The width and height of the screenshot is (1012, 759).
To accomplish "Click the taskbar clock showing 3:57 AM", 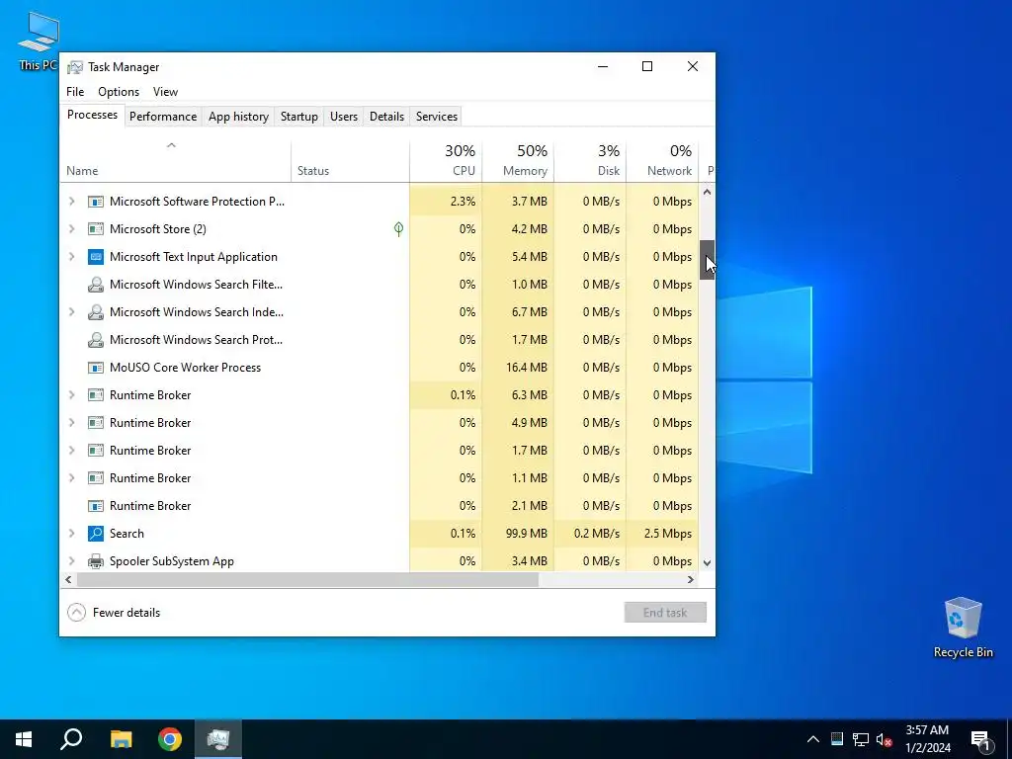I will [927, 739].
